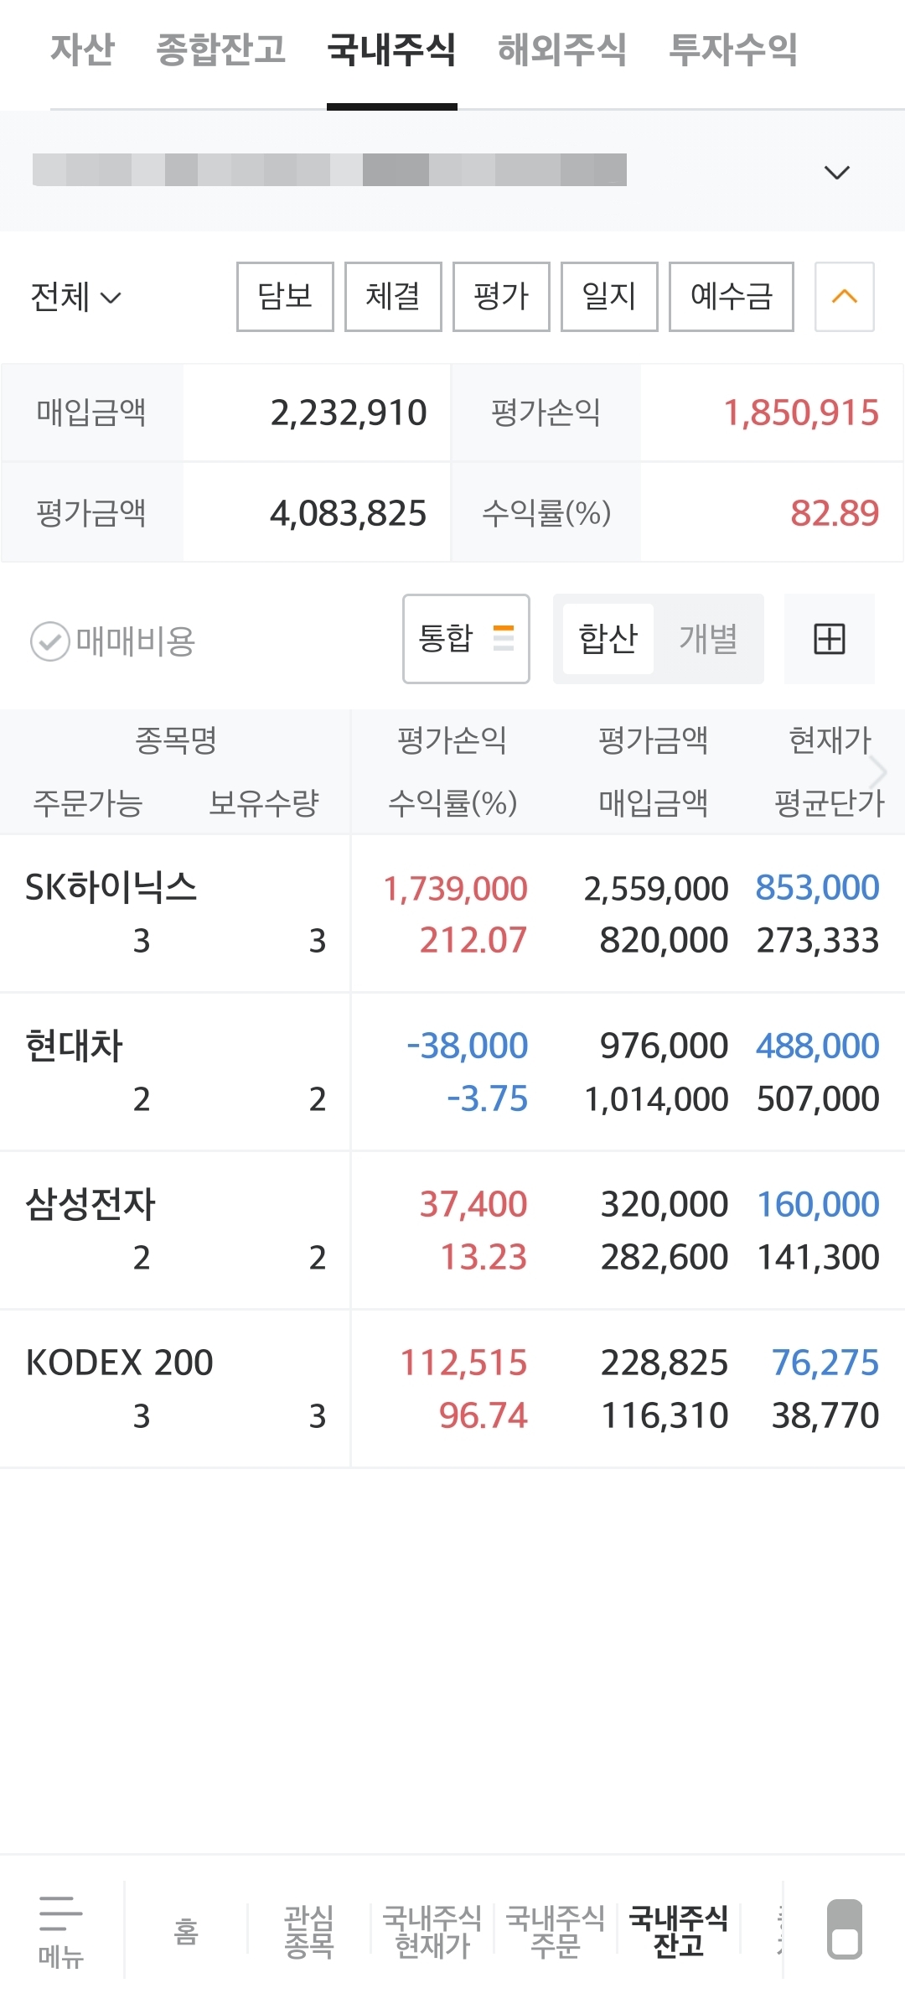Switch to the 해외주식 tab
Viewport: 905px width, 2004px height.
pyautogui.click(x=561, y=50)
